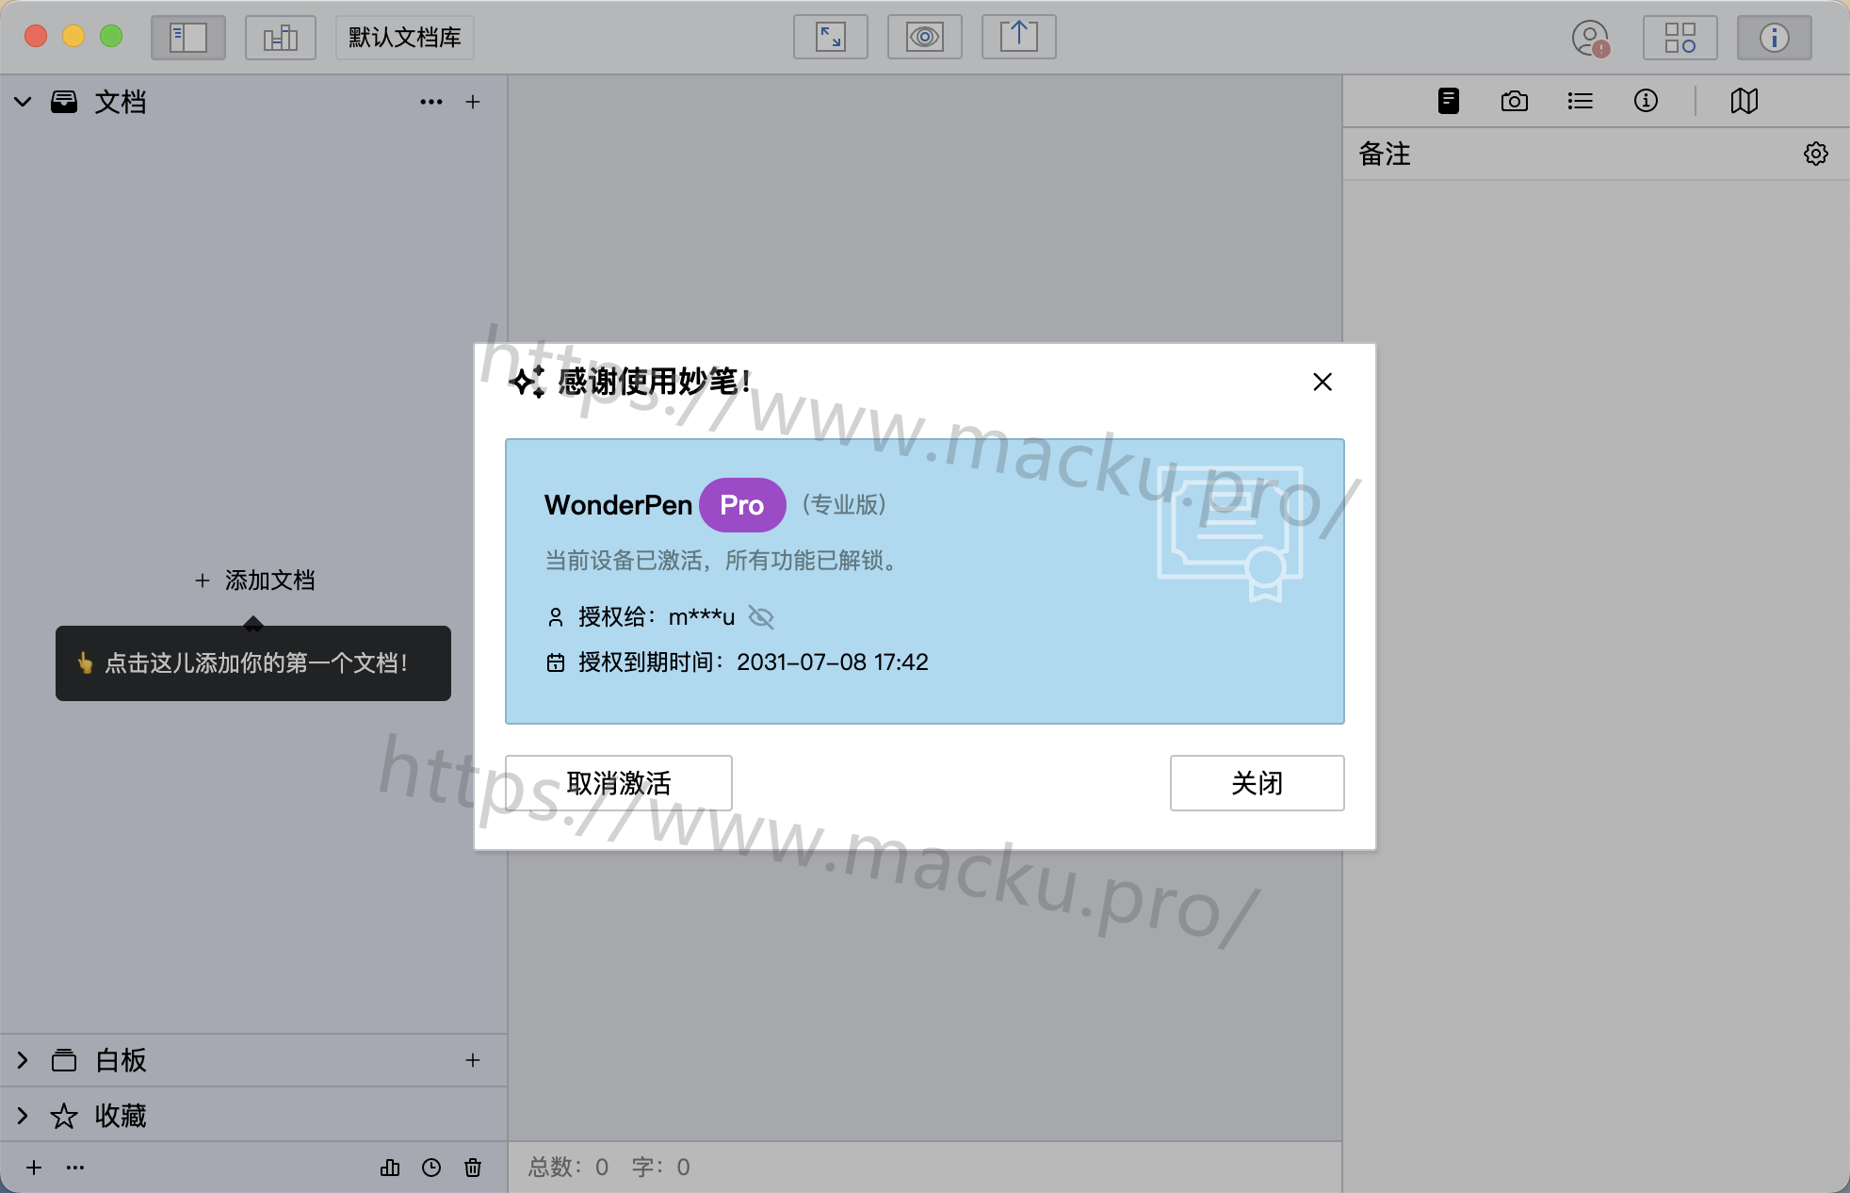Open bottom-bar statistics chart icon

390,1168
